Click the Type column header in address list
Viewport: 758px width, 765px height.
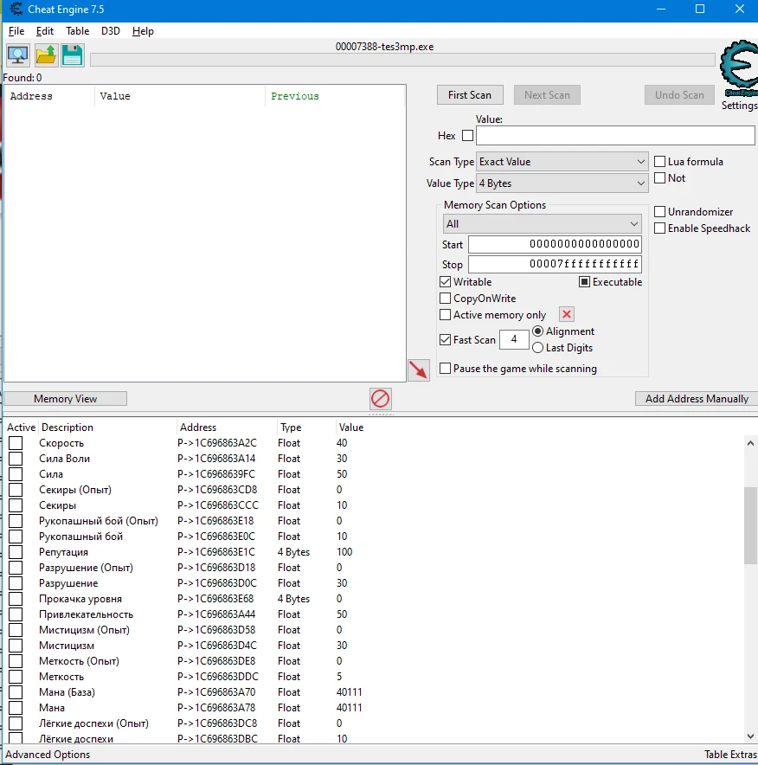(x=291, y=427)
